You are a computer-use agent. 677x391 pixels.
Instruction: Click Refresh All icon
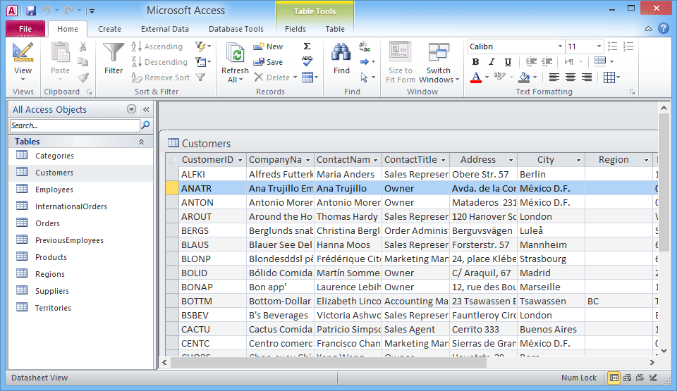235,54
